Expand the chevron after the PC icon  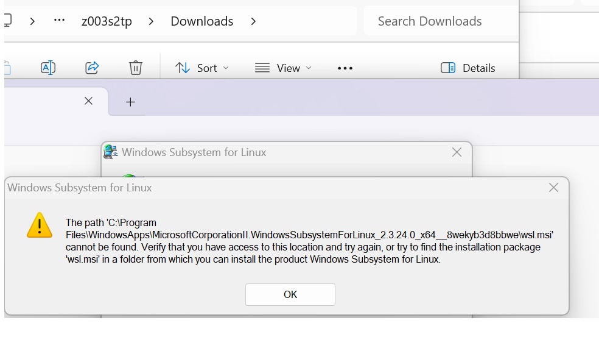(x=32, y=21)
